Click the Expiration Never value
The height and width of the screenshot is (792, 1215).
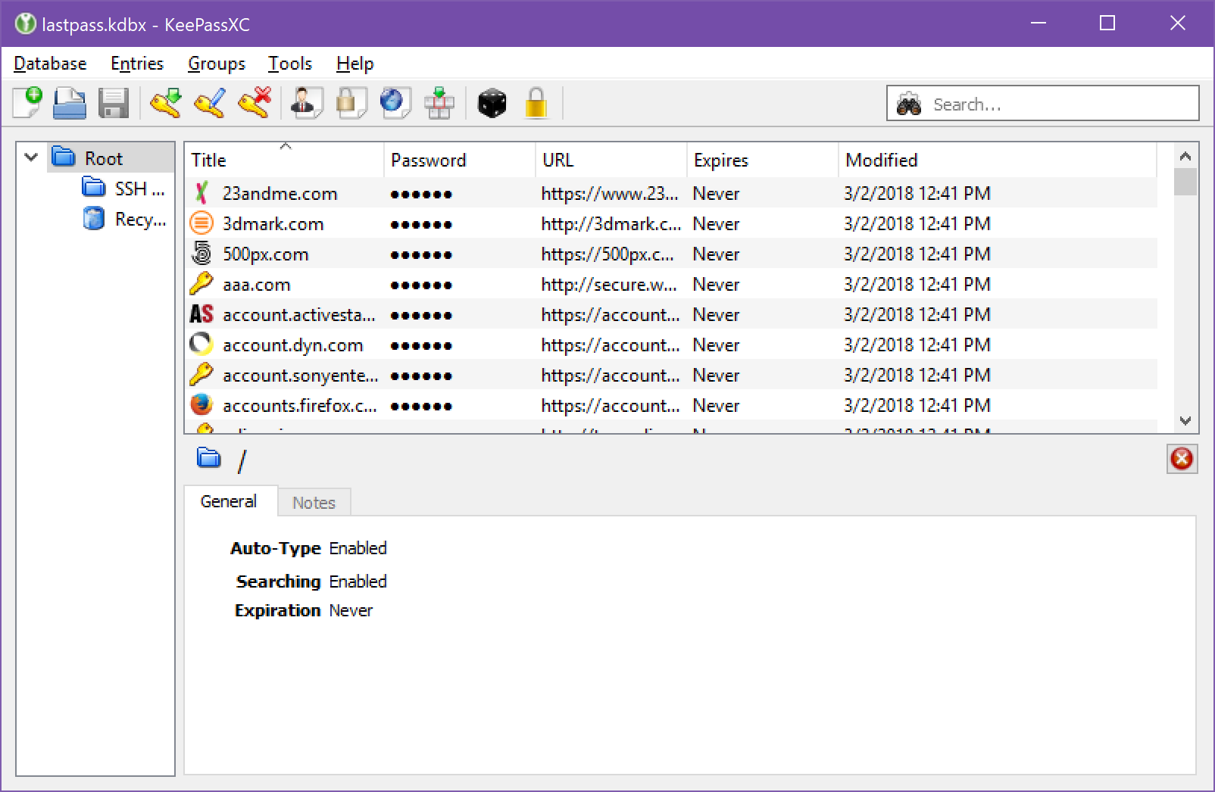point(351,610)
